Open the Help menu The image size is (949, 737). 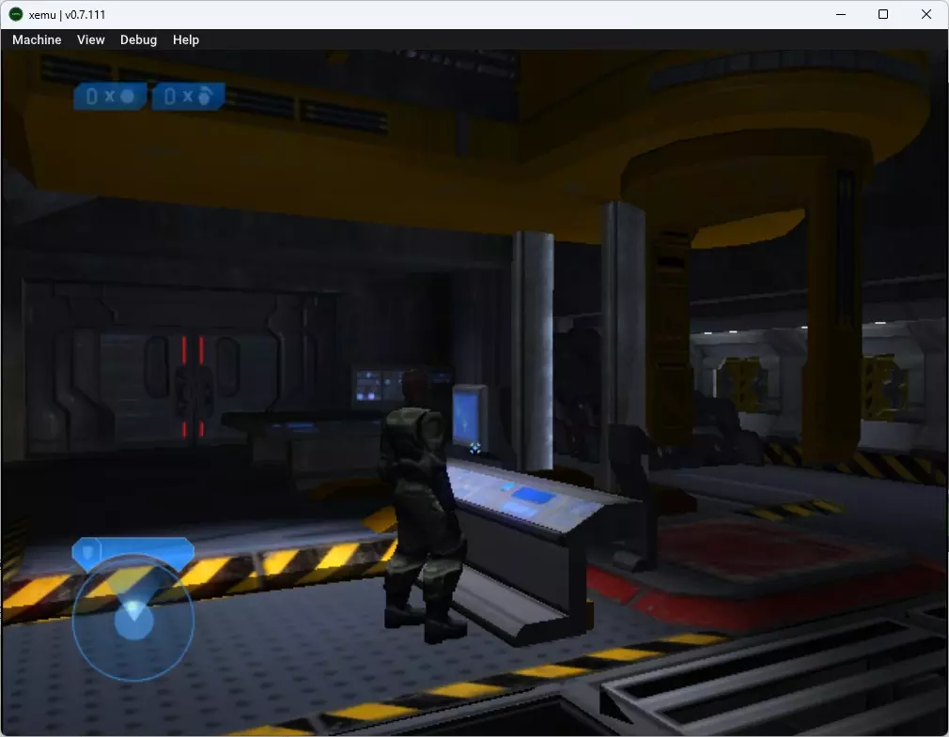coord(186,40)
